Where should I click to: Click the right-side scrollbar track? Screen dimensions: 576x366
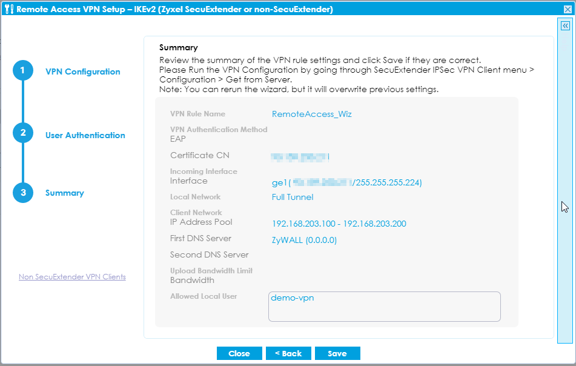pos(564,182)
